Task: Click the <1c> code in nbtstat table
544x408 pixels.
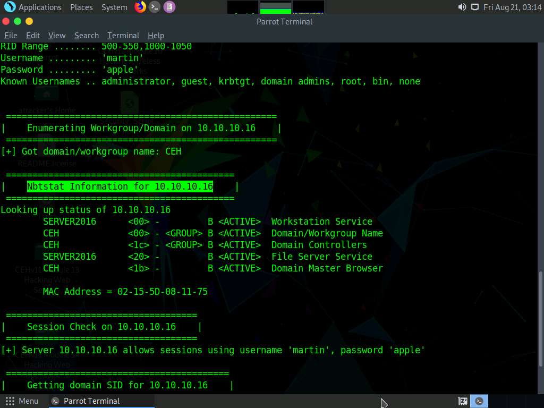Action: [139, 245]
